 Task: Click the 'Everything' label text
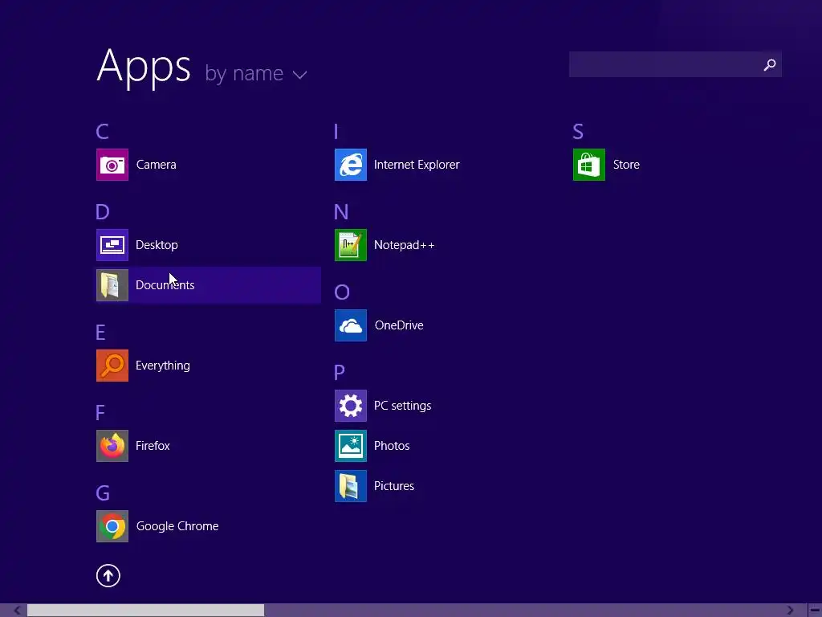[163, 366]
